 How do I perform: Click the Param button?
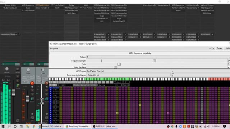click(x=220, y=48)
